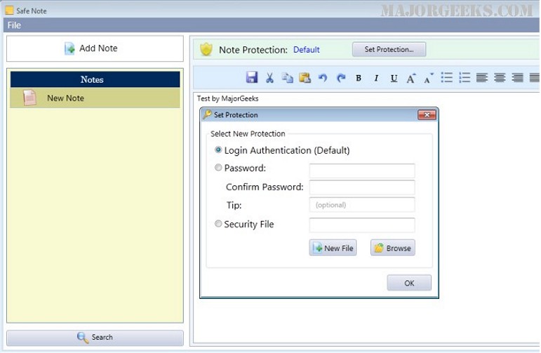Toggle underline formatting
This screenshot has width=541, height=353.
tap(394, 79)
